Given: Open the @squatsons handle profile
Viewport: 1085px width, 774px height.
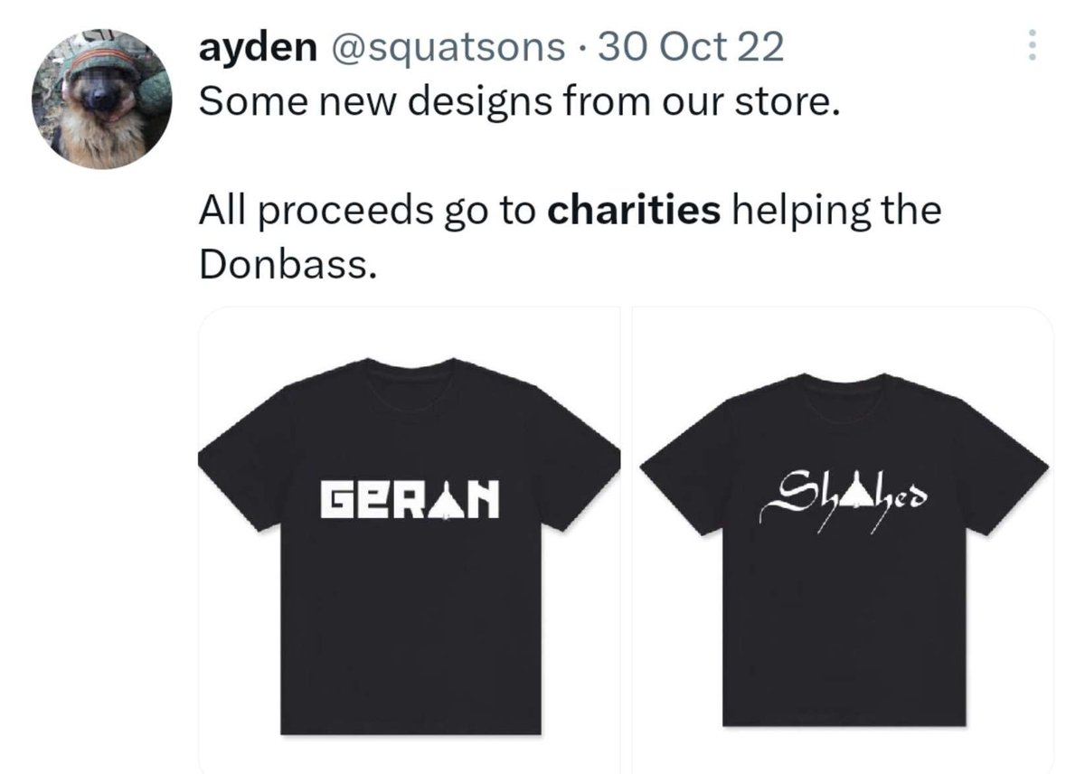Looking at the screenshot, I should click(448, 48).
